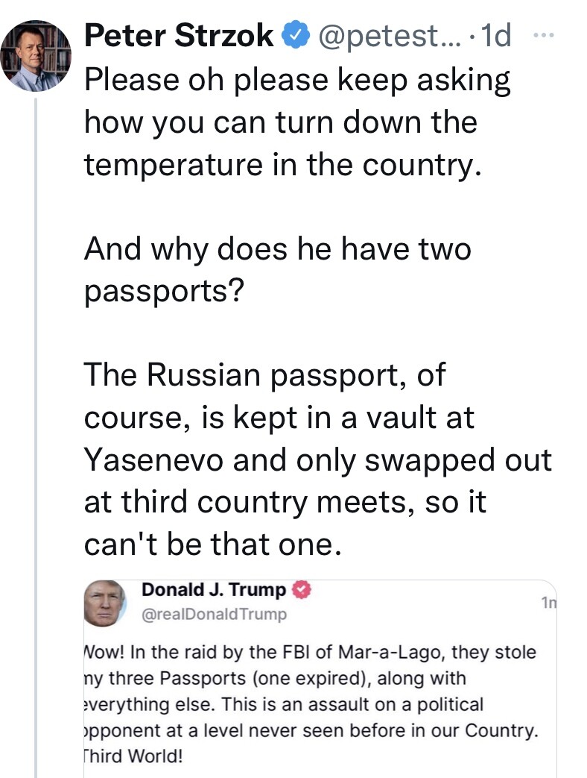587x778 pixels.
Task: Click the blue verified badge beside Peter Strzok
Action: (295, 35)
